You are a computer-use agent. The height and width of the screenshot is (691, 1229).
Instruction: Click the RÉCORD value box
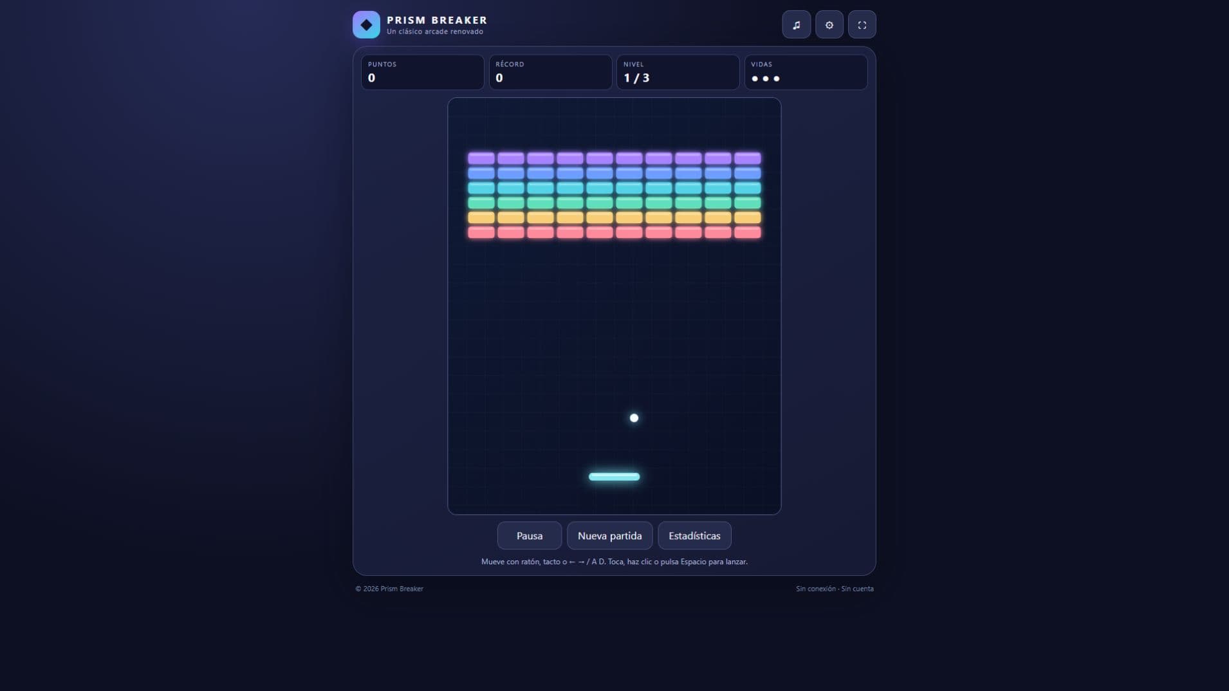click(550, 72)
